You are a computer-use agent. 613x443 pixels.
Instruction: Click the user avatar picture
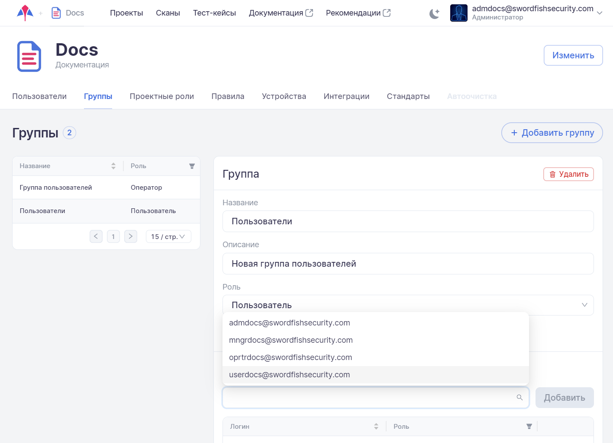tap(458, 13)
